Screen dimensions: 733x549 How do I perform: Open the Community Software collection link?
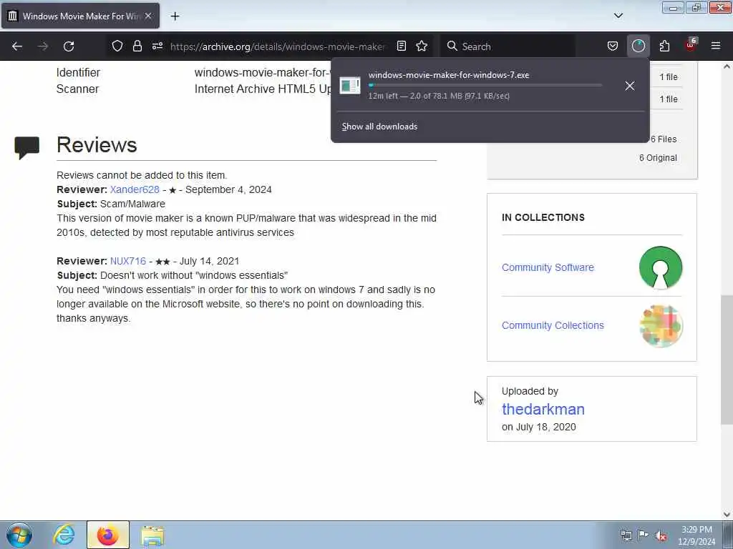tap(548, 267)
